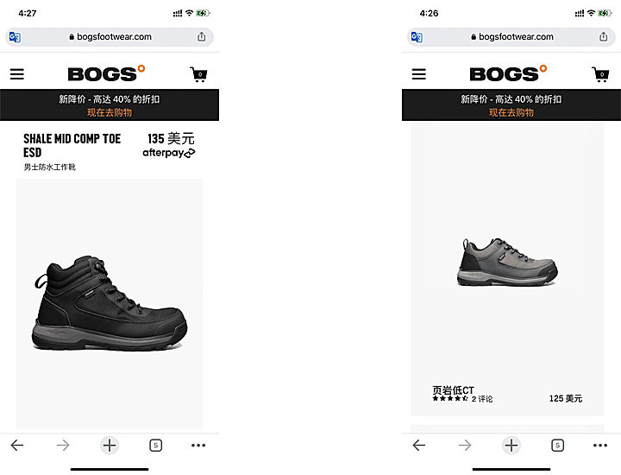Go back using the arrow on the 4:27 screen
621x475 pixels.
coord(17,446)
